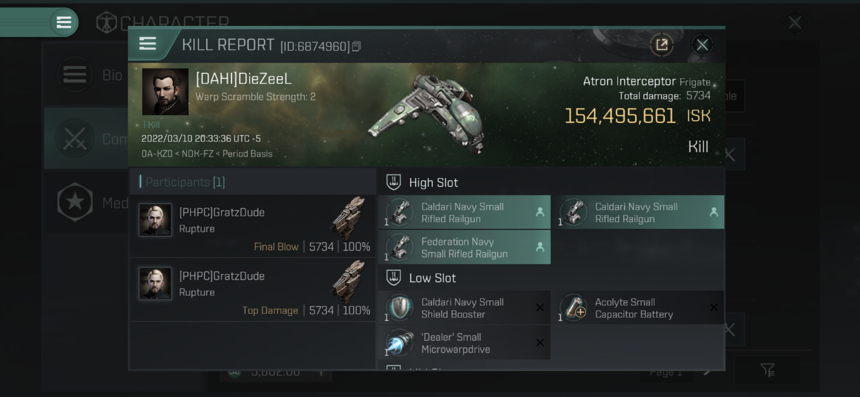This screenshot has width=860, height=397.
Task: Click the OA-KZ0 system location link
Action: click(x=157, y=154)
